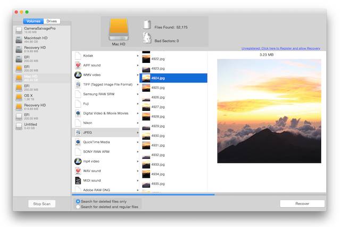341x227 pixels.
Task: Select the CameraSalvagePro volume icon
Action: point(19,30)
